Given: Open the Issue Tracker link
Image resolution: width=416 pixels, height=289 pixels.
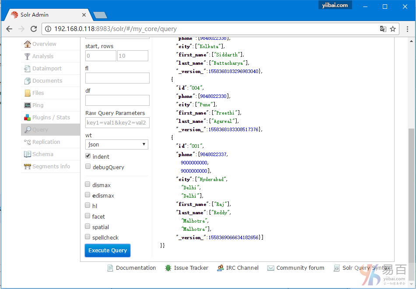Looking at the screenshot, I should (x=191, y=268).
